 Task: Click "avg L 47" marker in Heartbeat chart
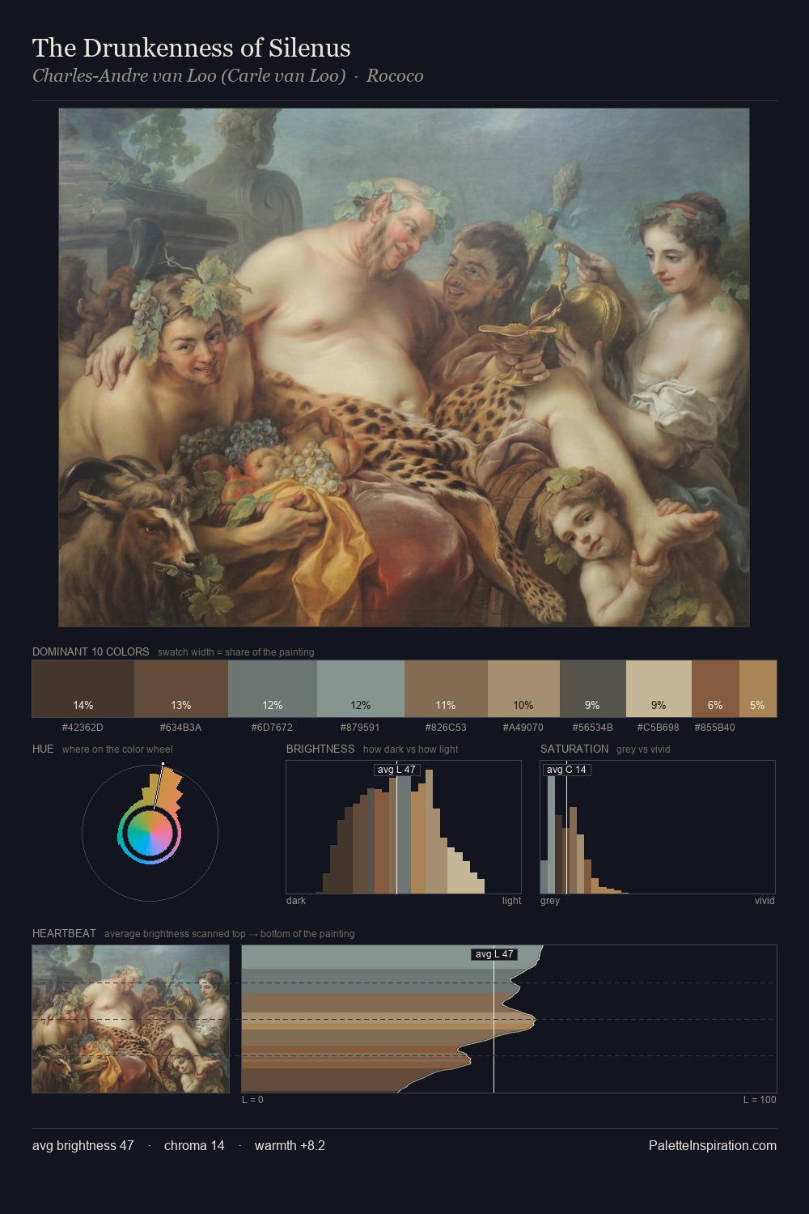(x=493, y=954)
